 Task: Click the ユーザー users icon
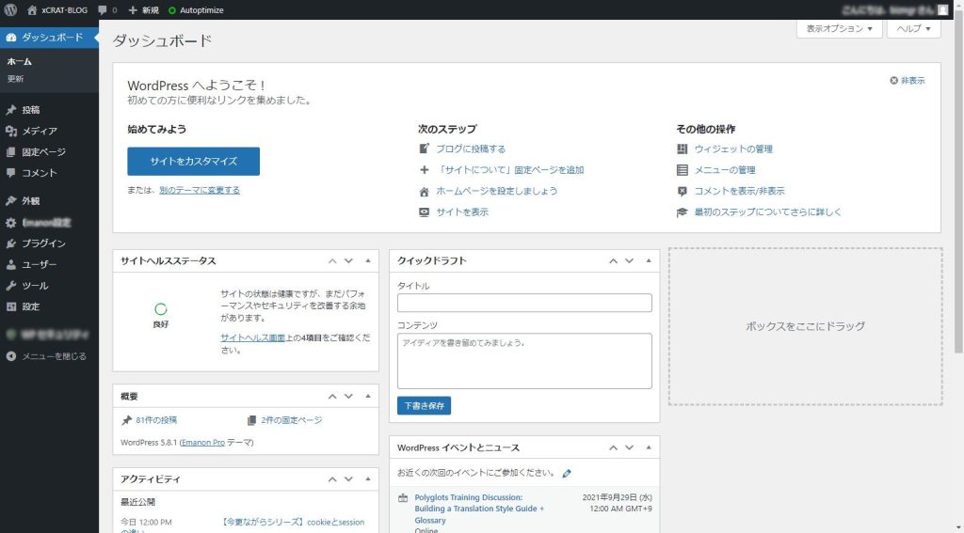point(11,264)
